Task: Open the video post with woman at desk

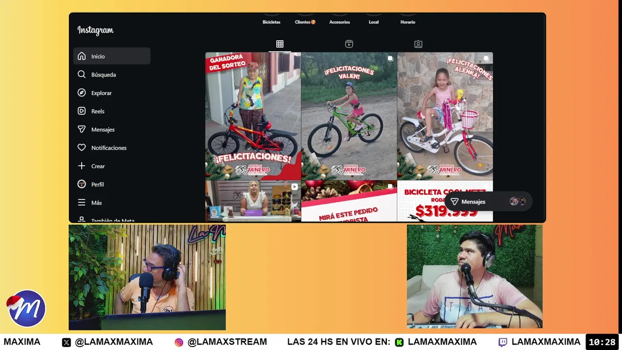Action: [x=253, y=201]
